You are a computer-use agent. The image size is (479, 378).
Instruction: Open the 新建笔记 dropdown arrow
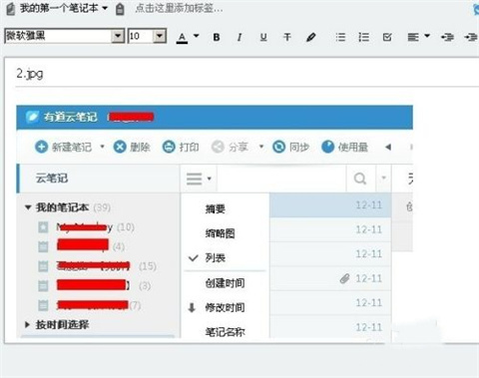click(102, 147)
